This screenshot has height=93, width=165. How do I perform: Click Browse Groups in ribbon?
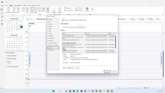tap(69, 10)
